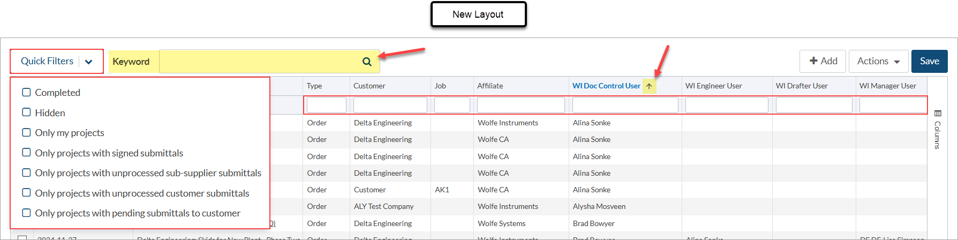Check Only projects with signed submittals
The image size is (958, 240).
(x=26, y=153)
